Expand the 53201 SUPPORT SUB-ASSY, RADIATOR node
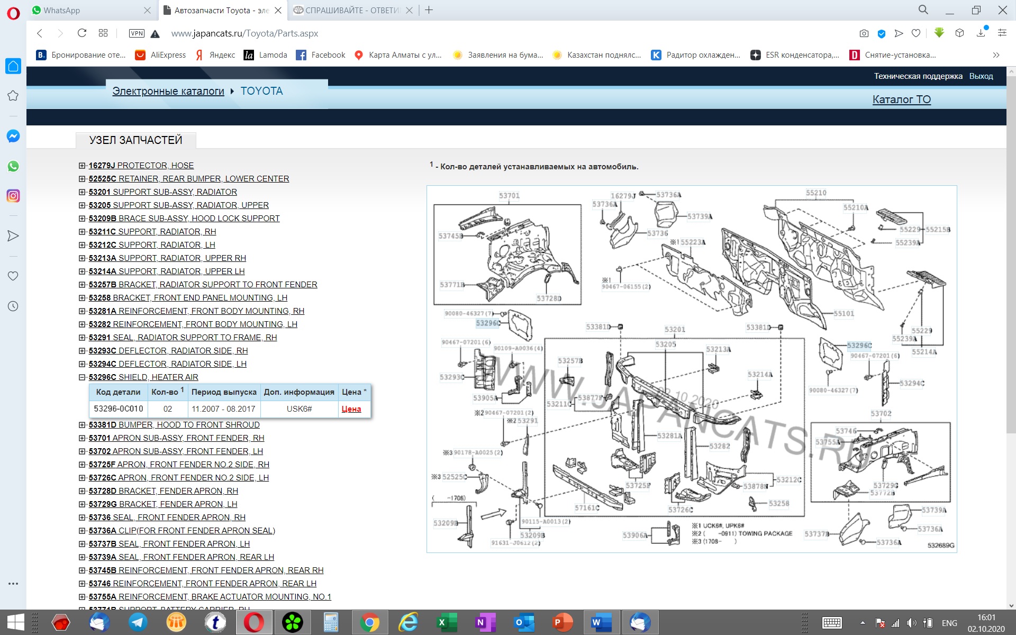The width and height of the screenshot is (1016, 635). pyautogui.click(x=82, y=192)
